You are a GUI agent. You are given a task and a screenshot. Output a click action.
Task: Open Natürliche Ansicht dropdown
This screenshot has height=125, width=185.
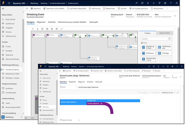click(169, 92)
